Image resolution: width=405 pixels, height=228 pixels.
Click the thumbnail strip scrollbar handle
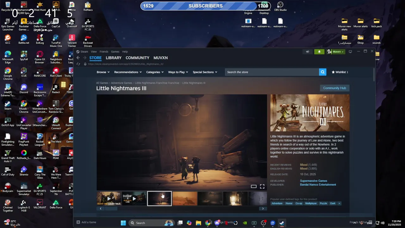click(111, 208)
